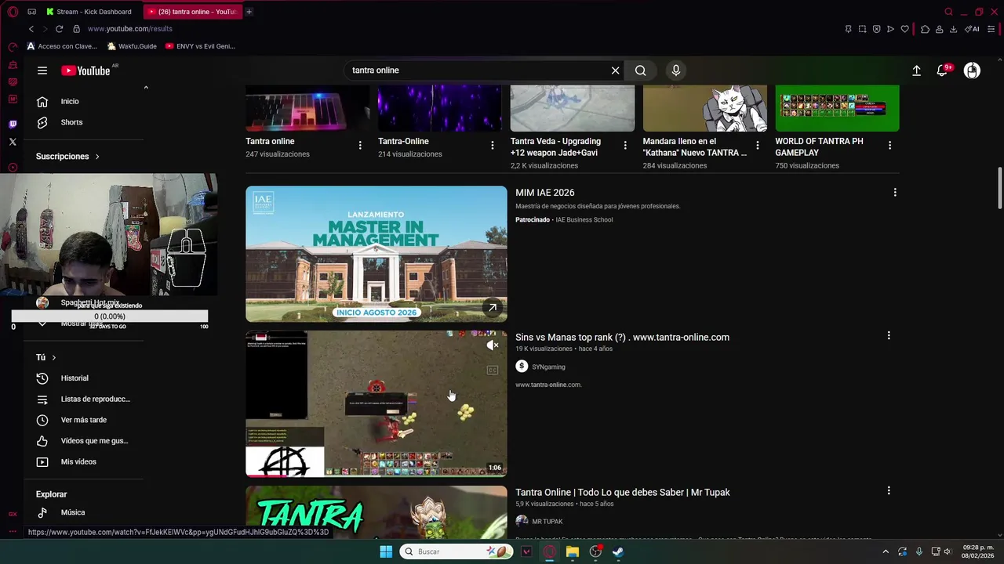Show hidden system tray icons
The image size is (1004, 564).
click(886, 551)
